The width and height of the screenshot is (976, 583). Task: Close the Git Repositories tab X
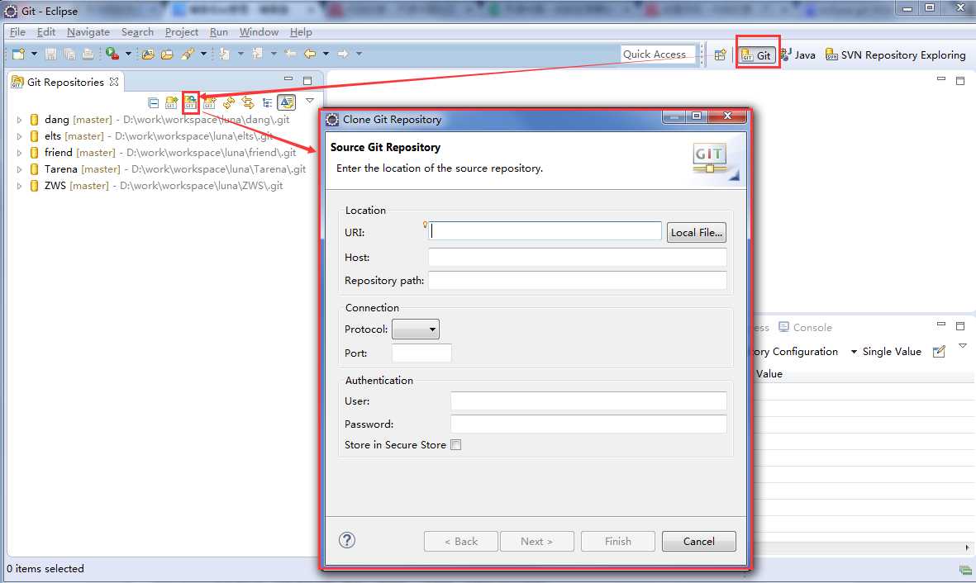pyautogui.click(x=114, y=82)
